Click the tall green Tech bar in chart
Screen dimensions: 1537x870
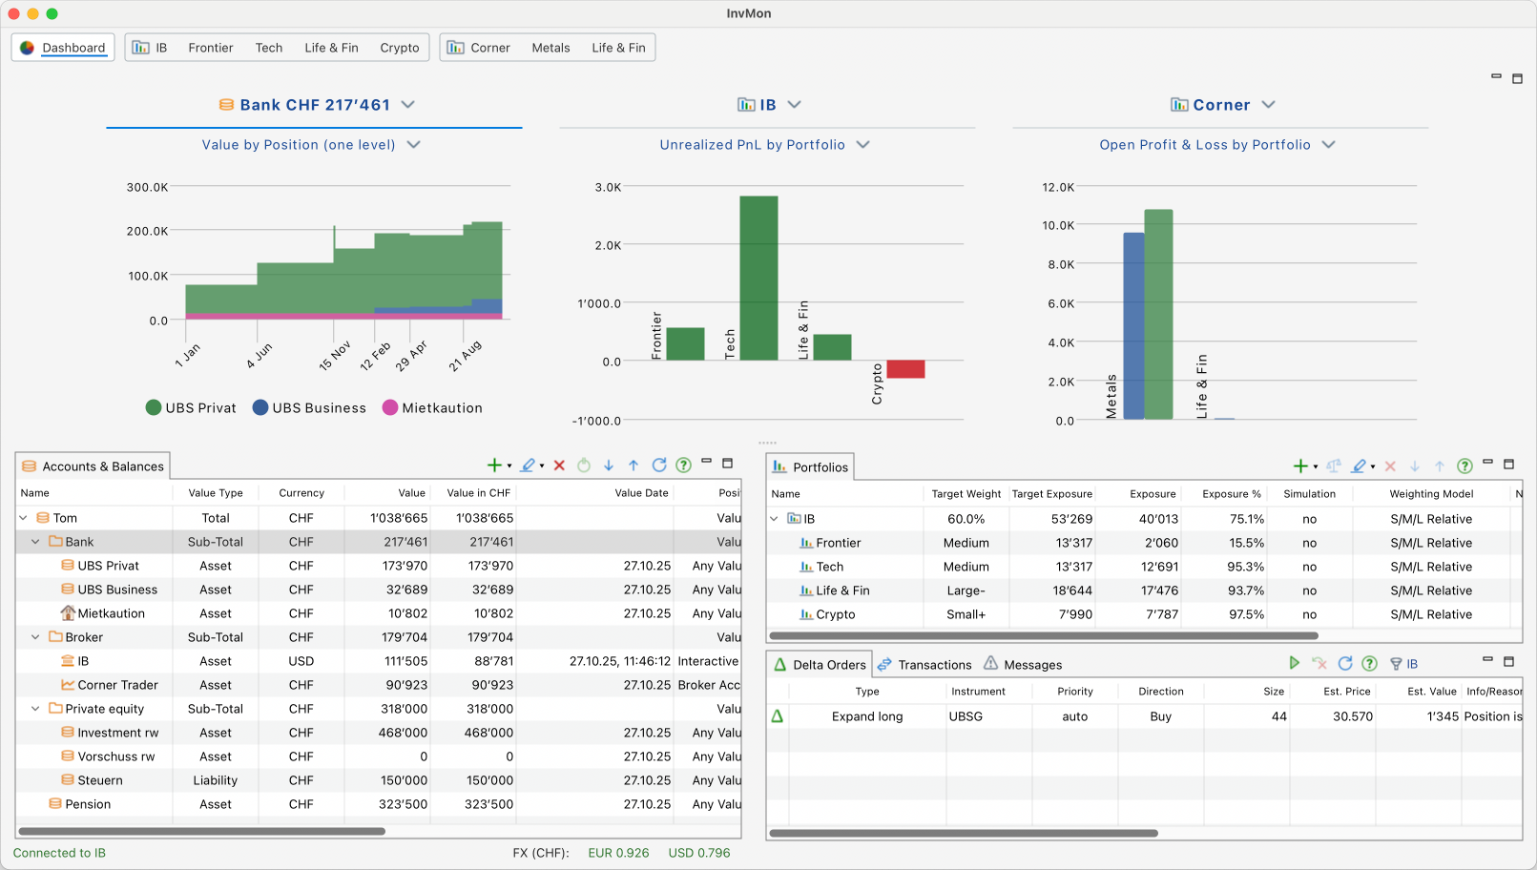click(758, 277)
